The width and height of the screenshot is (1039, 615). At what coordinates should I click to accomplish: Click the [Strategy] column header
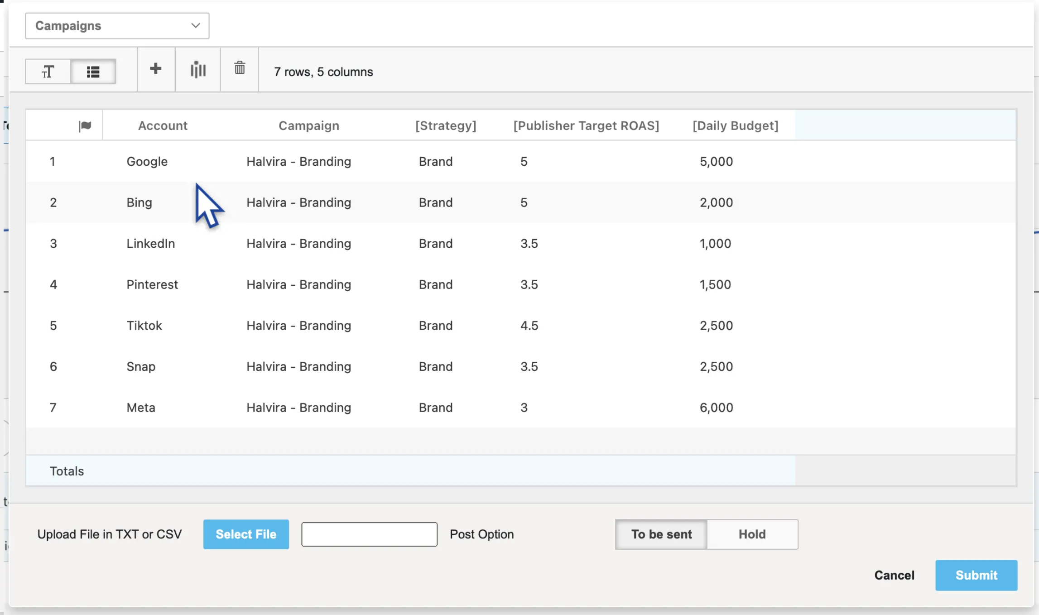[x=446, y=126]
